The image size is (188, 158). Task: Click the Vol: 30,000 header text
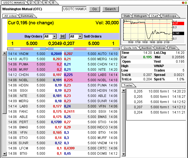107,23
